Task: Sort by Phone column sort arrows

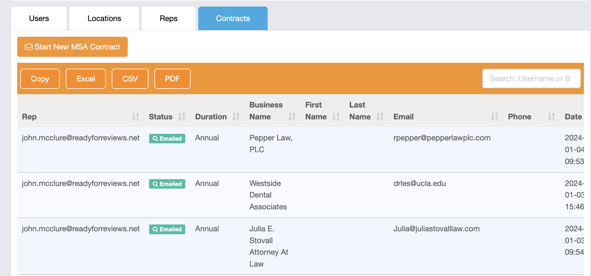Action: click(551, 117)
